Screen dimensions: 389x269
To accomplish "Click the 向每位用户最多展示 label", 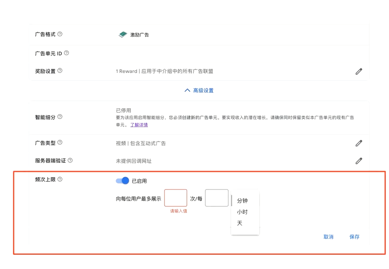I will pyautogui.click(x=139, y=199).
